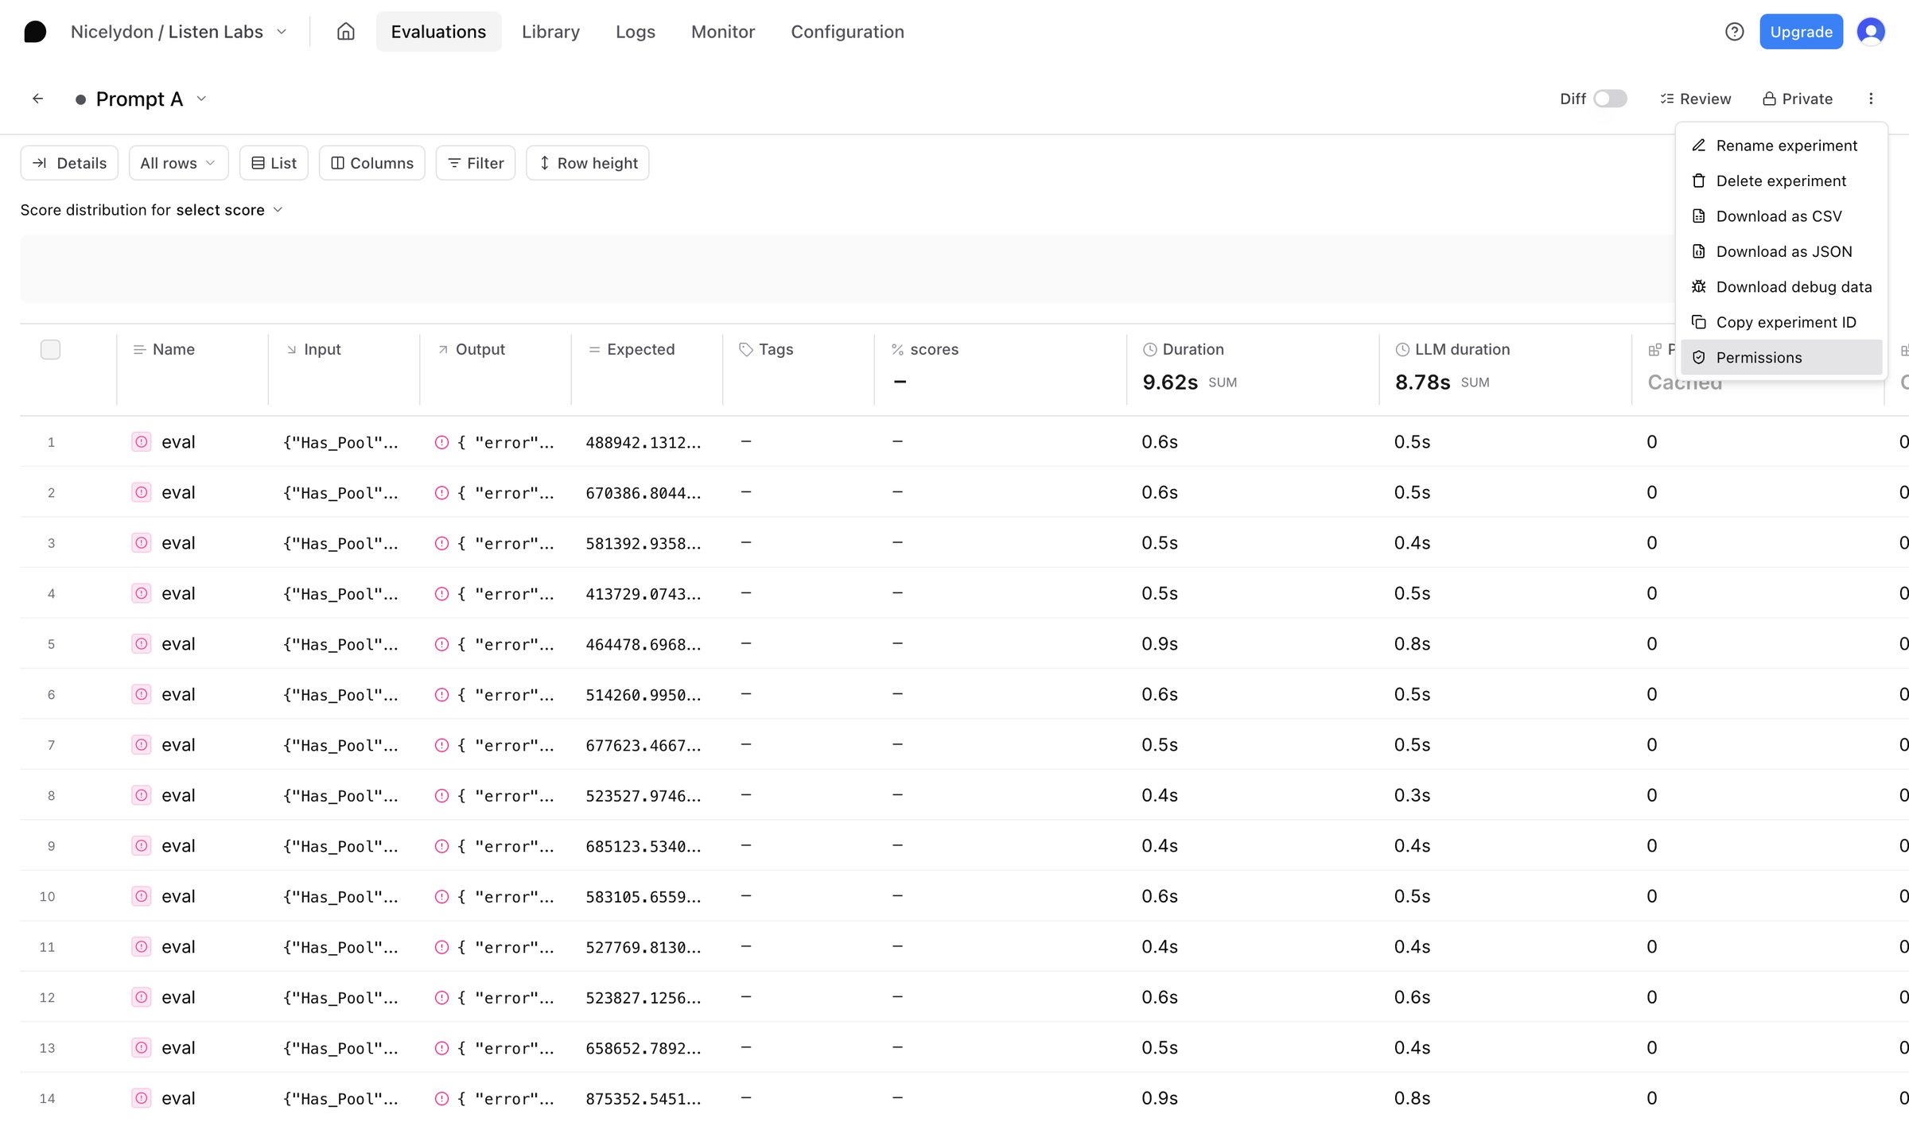This screenshot has height=1122, width=1909.
Task: Click expected value 658652.7892...
Action: coord(643,1048)
